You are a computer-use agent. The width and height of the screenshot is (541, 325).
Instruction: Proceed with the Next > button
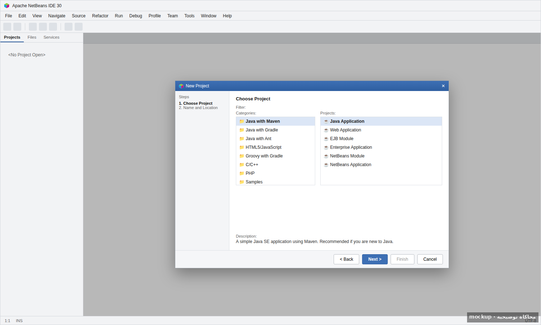pyautogui.click(x=375, y=259)
